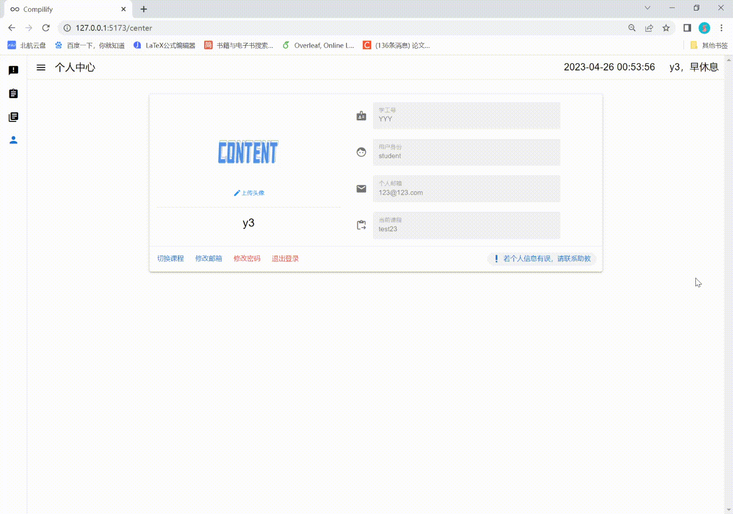Click the CONTENT avatar image
Viewport: 733px width, 514px height.
[x=248, y=152]
